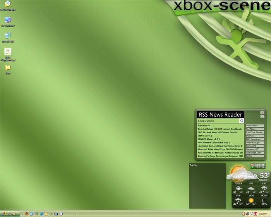This screenshot has width=271, height=217.
Task: Click the MON sunny forecast icon
Action: click(x=251, y=200)
